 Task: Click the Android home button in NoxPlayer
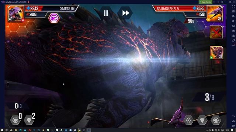(233, 121)
